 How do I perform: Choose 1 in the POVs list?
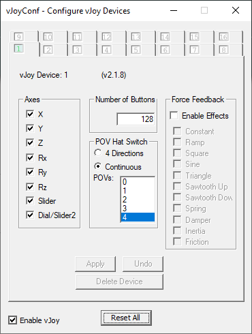[138, 191]
